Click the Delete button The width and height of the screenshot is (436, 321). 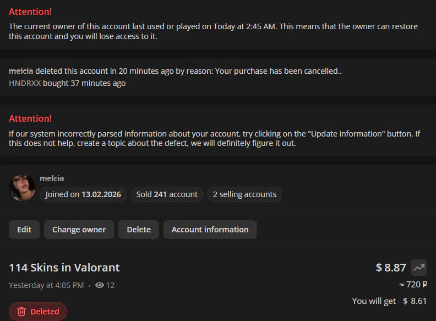coord(139,230)
